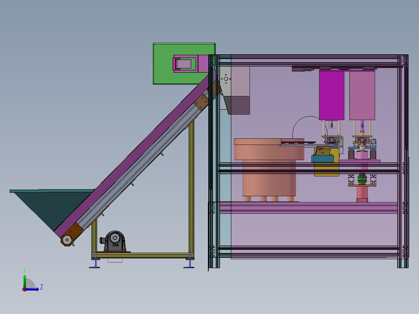The height and width of the screenshot is (314, 419).
Task: Click the teal block at the left station base
Action: pyautogui.click(x=323, y=159)
